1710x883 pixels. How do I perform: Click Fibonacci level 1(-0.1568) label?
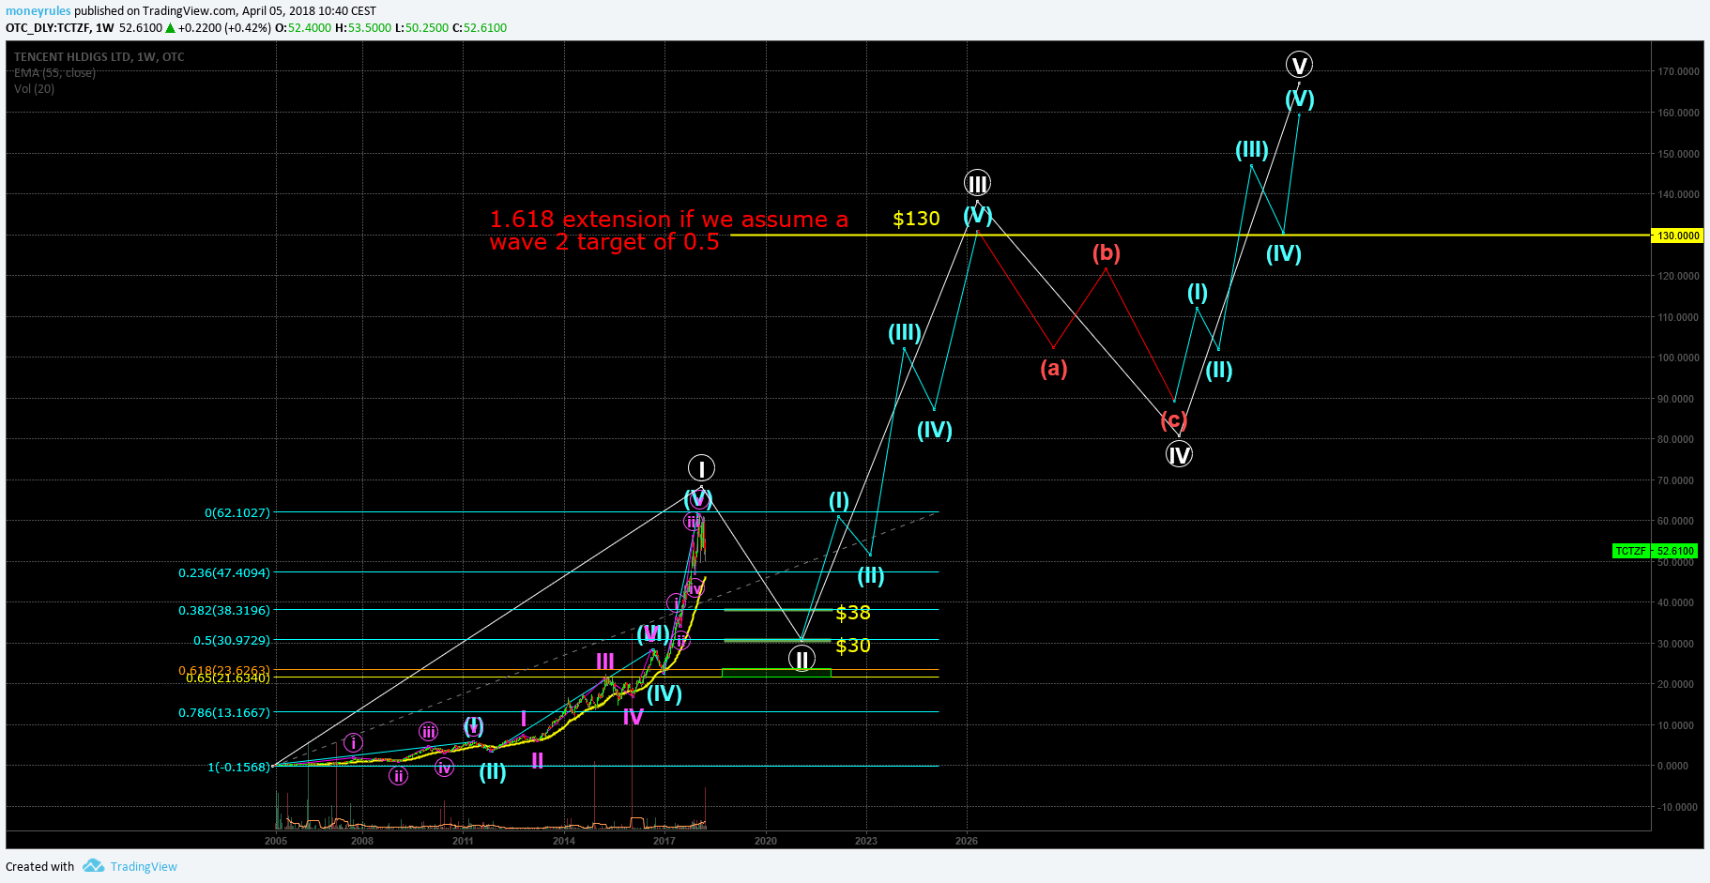(239, 767)
